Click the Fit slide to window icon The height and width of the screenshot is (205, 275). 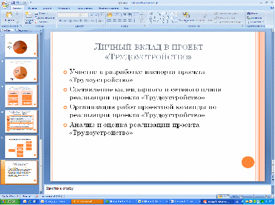pyautogui.click(x=272, y=197)
